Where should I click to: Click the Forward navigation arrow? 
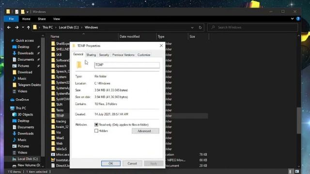tap(17, 28)
